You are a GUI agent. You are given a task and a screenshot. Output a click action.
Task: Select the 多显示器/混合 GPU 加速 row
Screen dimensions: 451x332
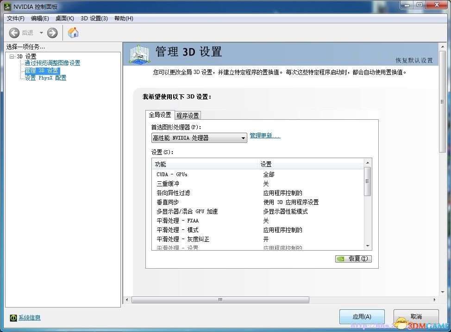pos(259,211)
